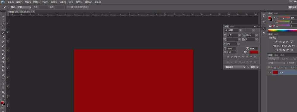Expand the 样式 style dropdown in options bar
The image size is (297, 112).
(x=24, y=7)
